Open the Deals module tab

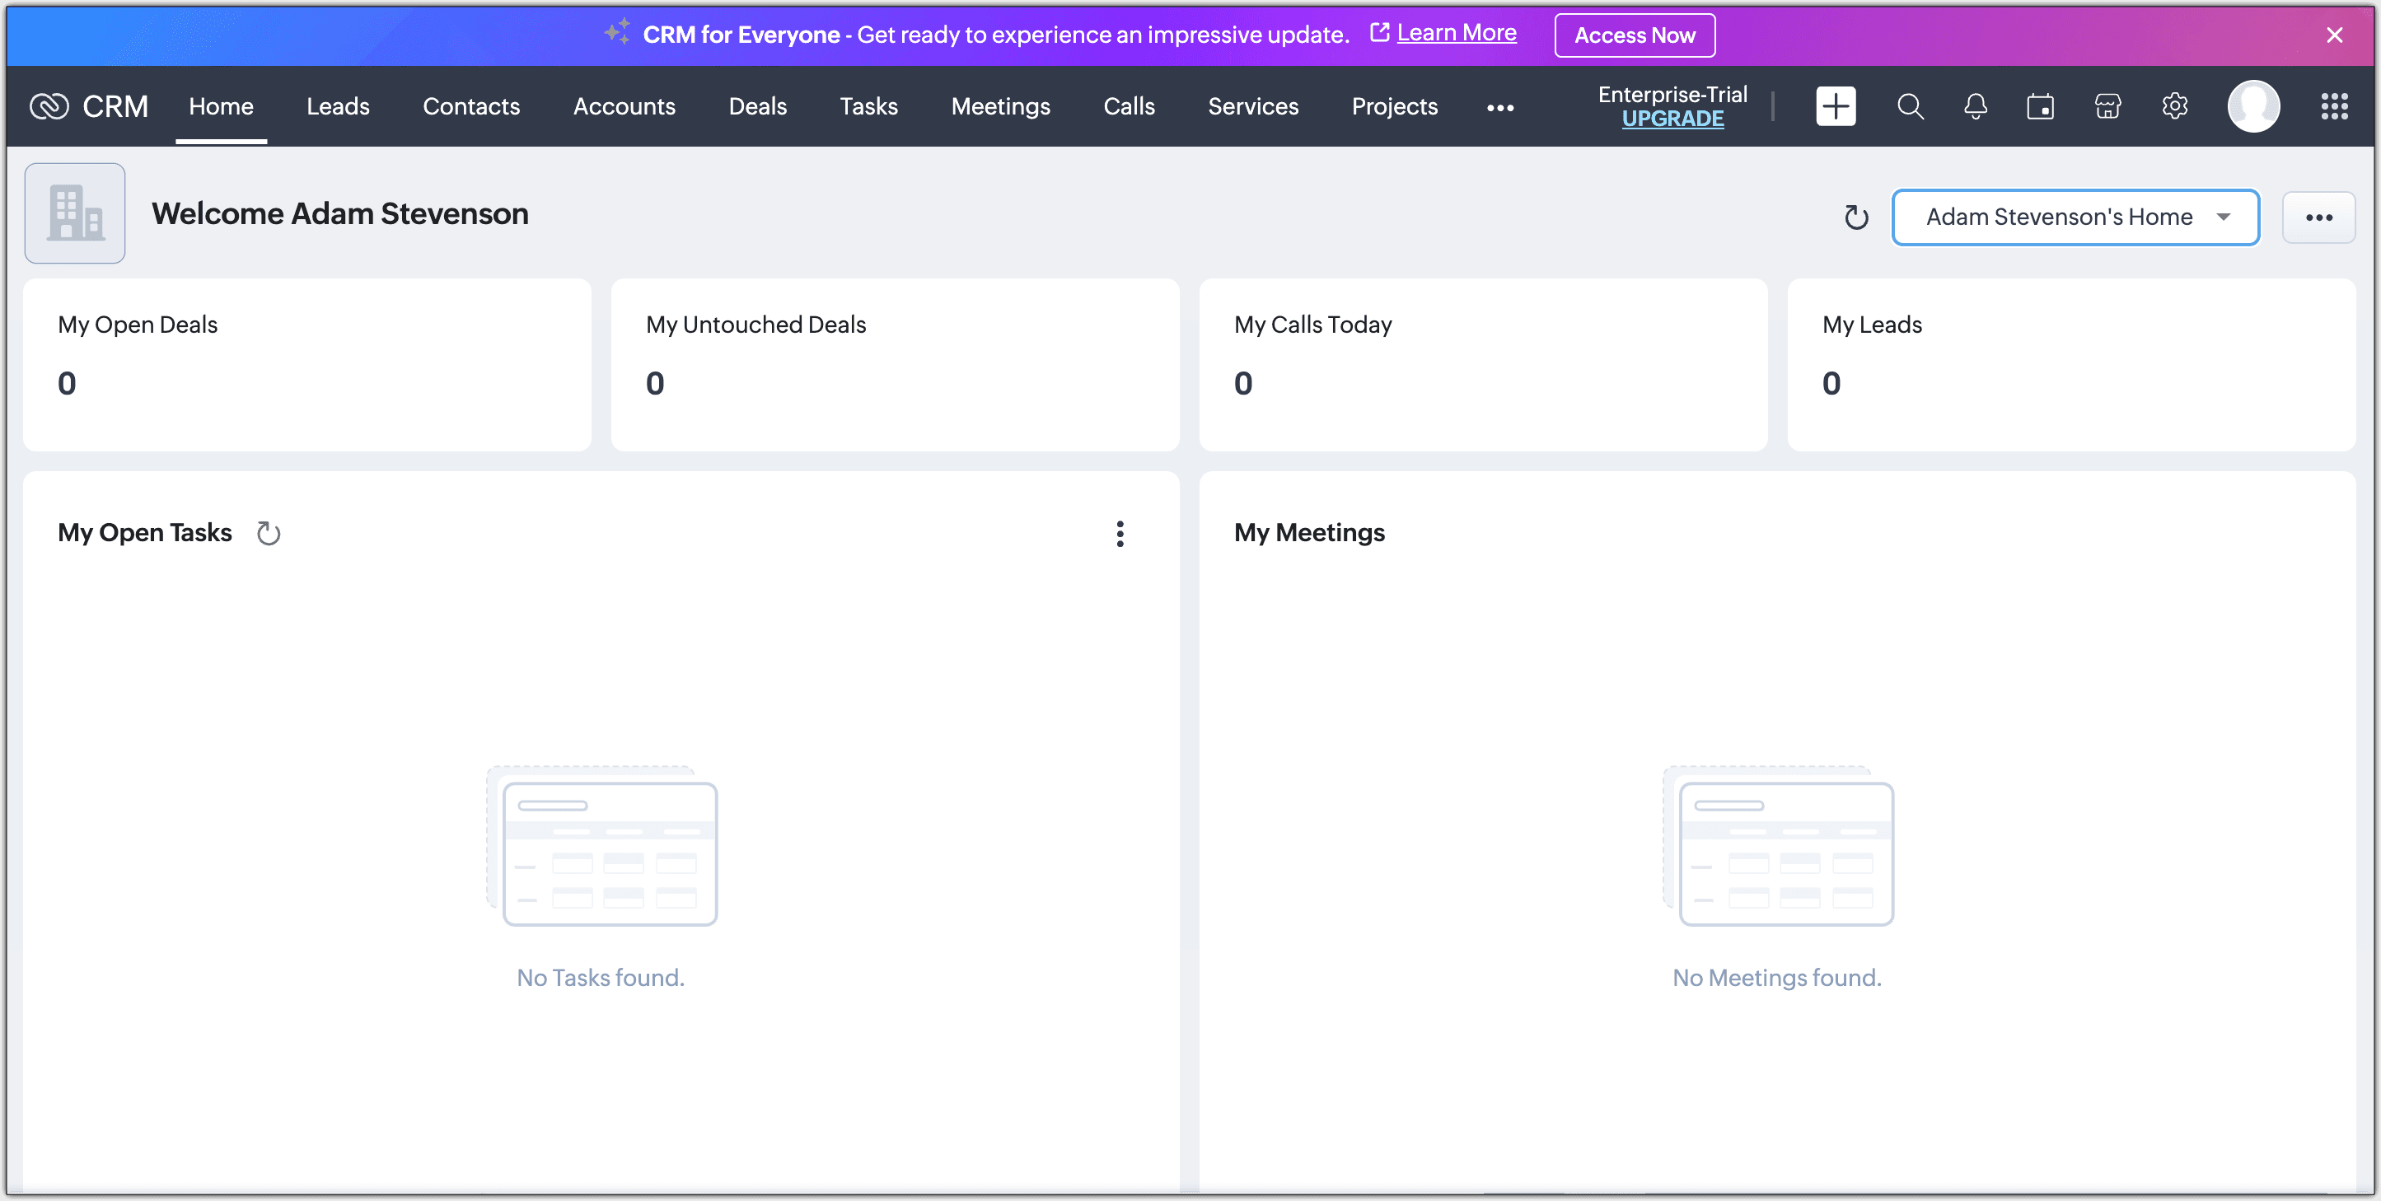tap(758, 106)
